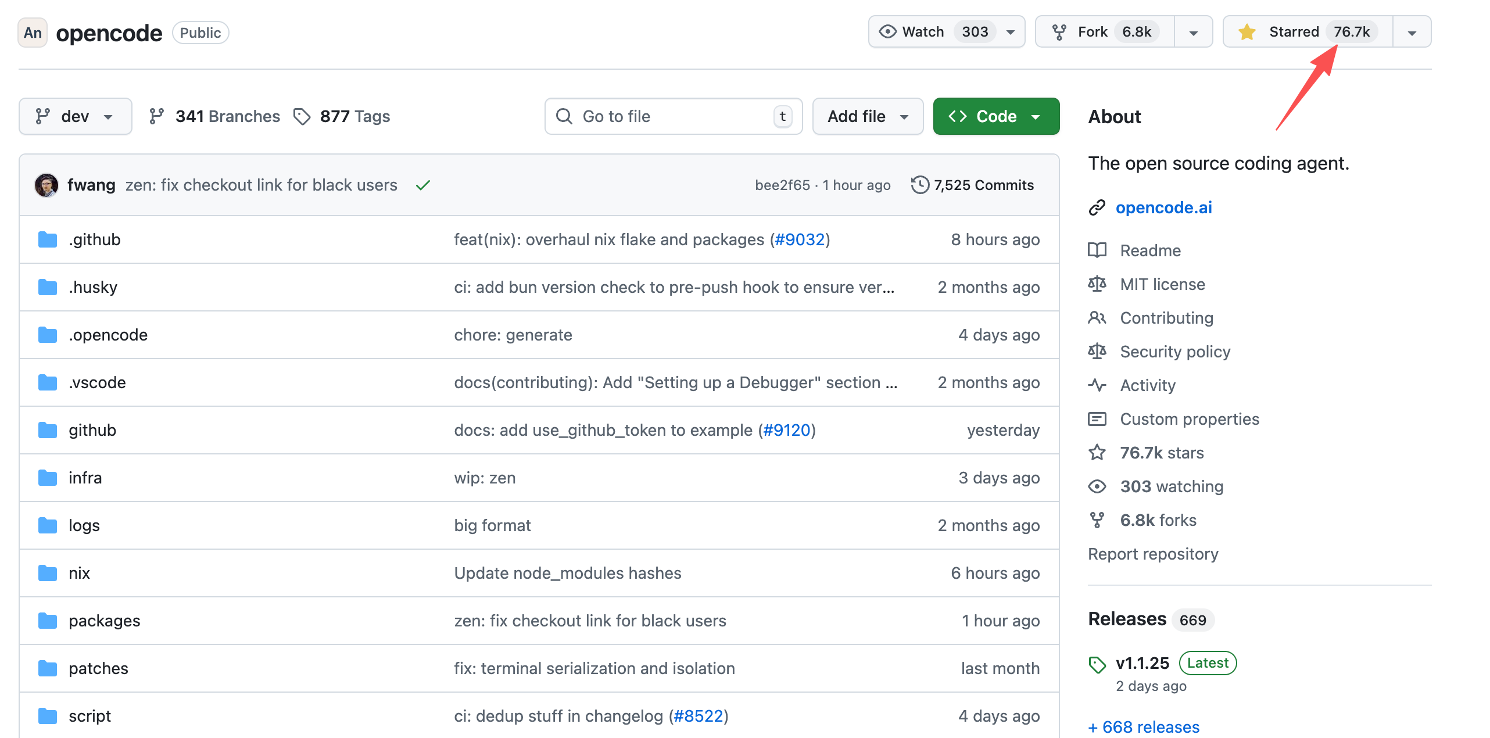
Task: Expand the Fork options dropdown arrow
Action: tap(1194, 33)
